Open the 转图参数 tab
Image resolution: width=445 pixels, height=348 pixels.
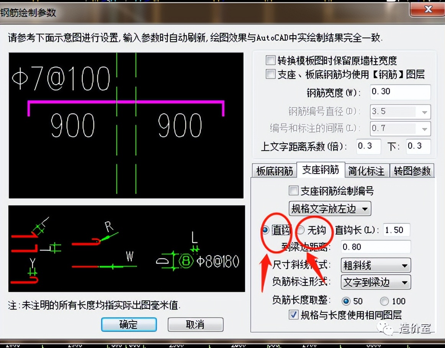[x=412, y=171]
